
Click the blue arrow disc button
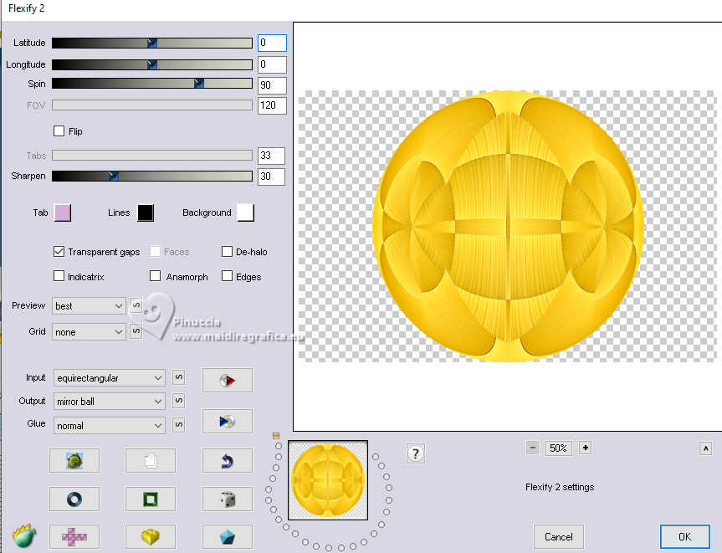point(227,421)
